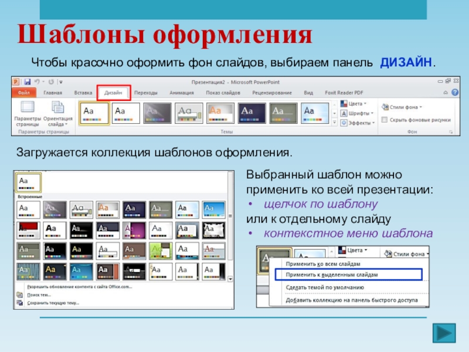
Task: Click the Сохранить текущую тему disk icon
Action: coord(20,303)
